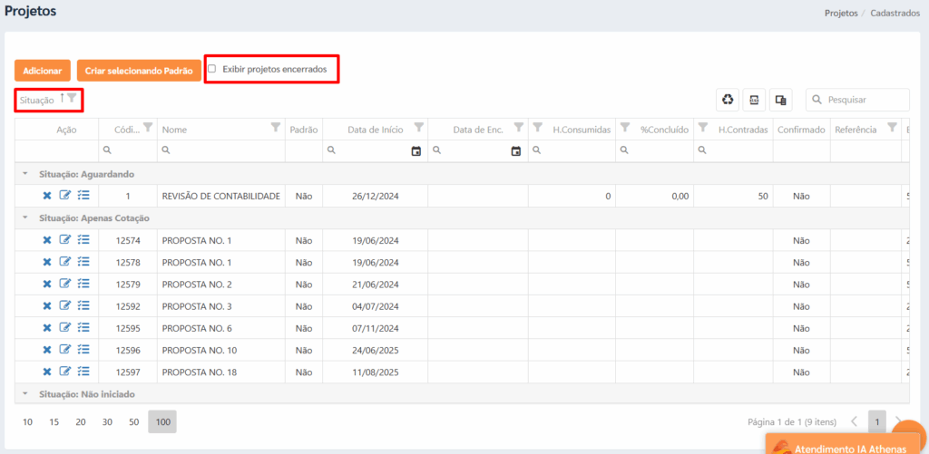Click the recycle refresh icon button
This screenshot has width=929, height=454.
727,100
